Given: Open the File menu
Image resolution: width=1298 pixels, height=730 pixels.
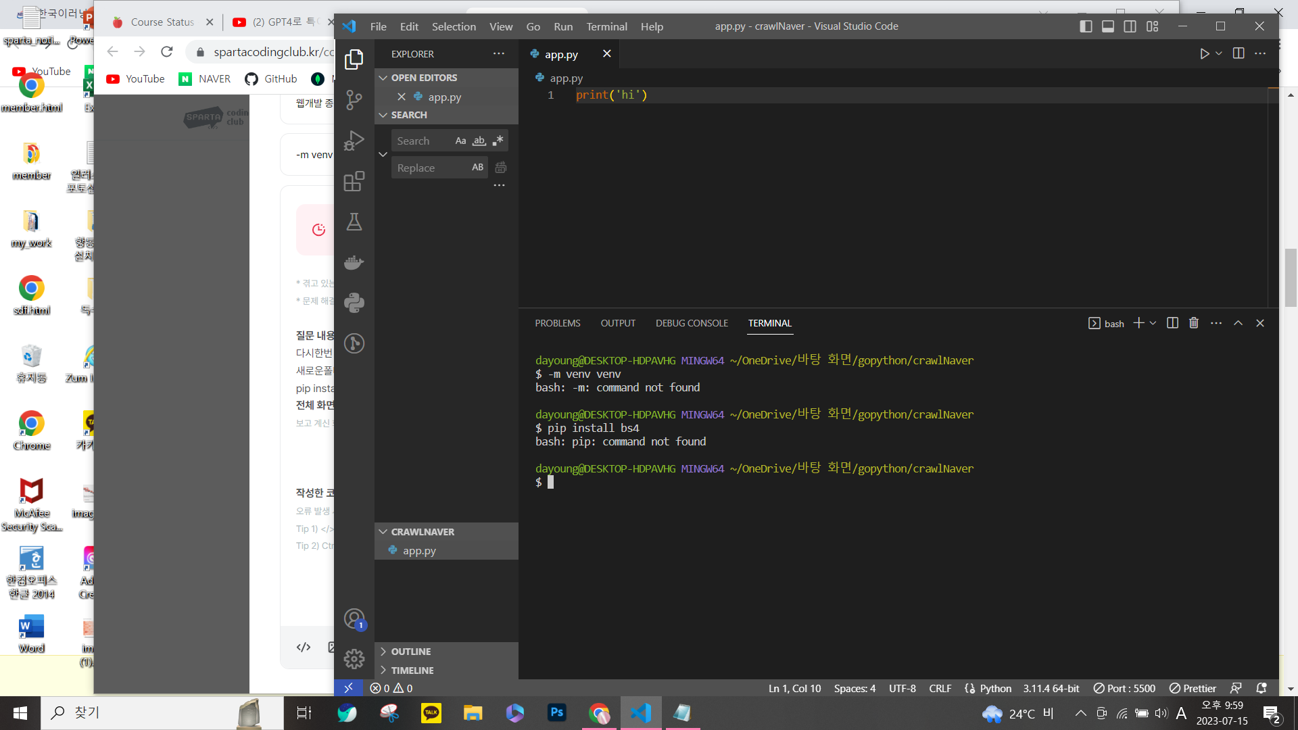Looking at the screenshot, I should [378, 26].
